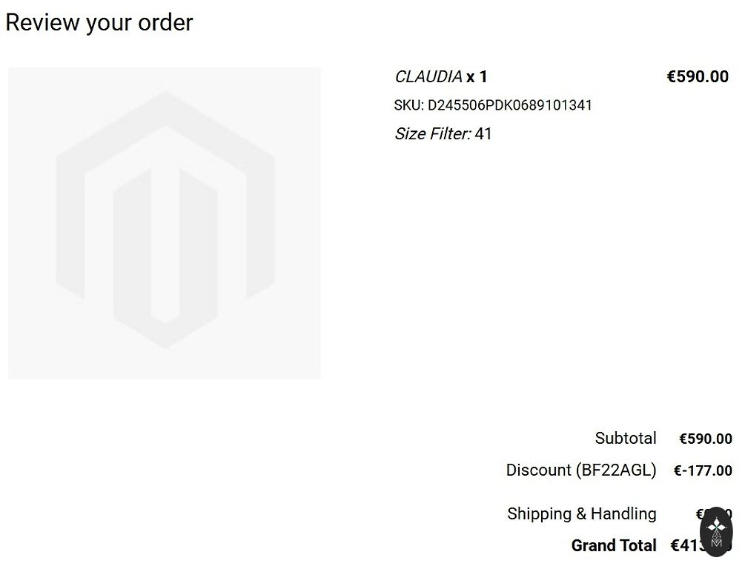Click the Subtotal label
Viewport: 745px width, 569px height.
click(626, 439)
